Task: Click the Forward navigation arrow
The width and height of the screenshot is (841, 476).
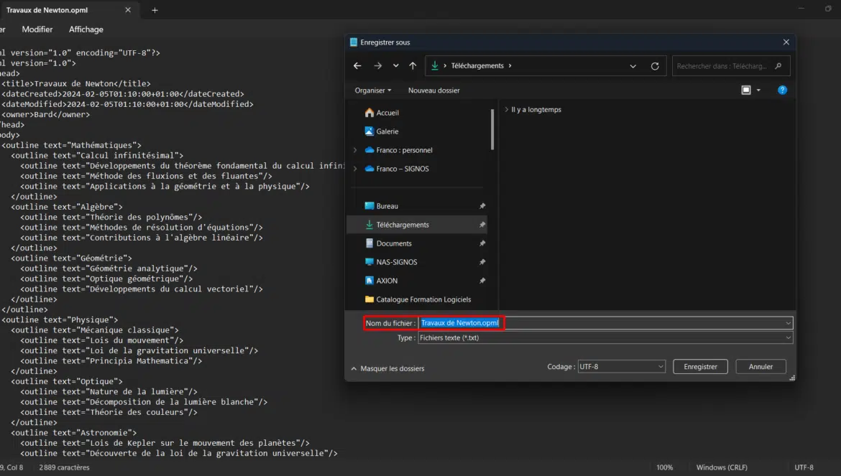Action: (377, 66)
